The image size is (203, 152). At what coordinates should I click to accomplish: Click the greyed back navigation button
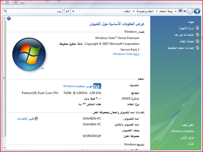(x=190, y=11)
